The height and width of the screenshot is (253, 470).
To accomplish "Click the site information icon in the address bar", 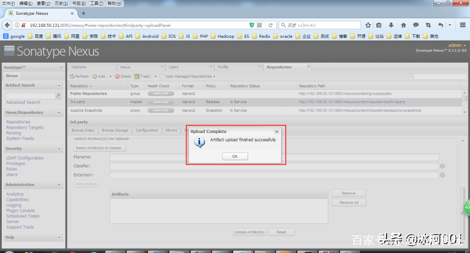I will [17, 25].
